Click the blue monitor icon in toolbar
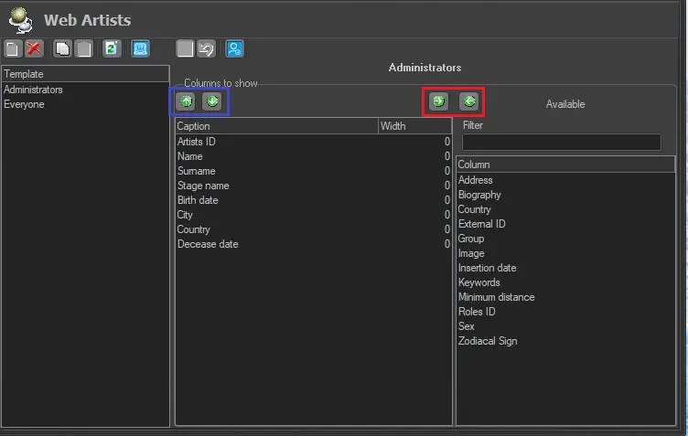 pyautogui.click(x=140, y=49)
